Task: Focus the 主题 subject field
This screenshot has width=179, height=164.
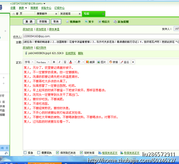Action: pyautogui.click(x=101, y=42)
